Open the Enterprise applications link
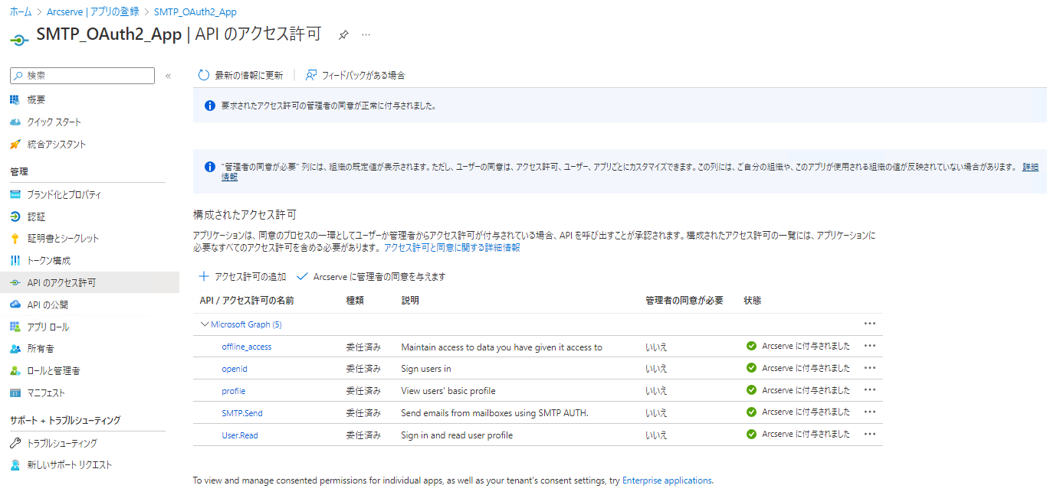The height and width of the screenshot is (495, 1047). click(667, 480)
